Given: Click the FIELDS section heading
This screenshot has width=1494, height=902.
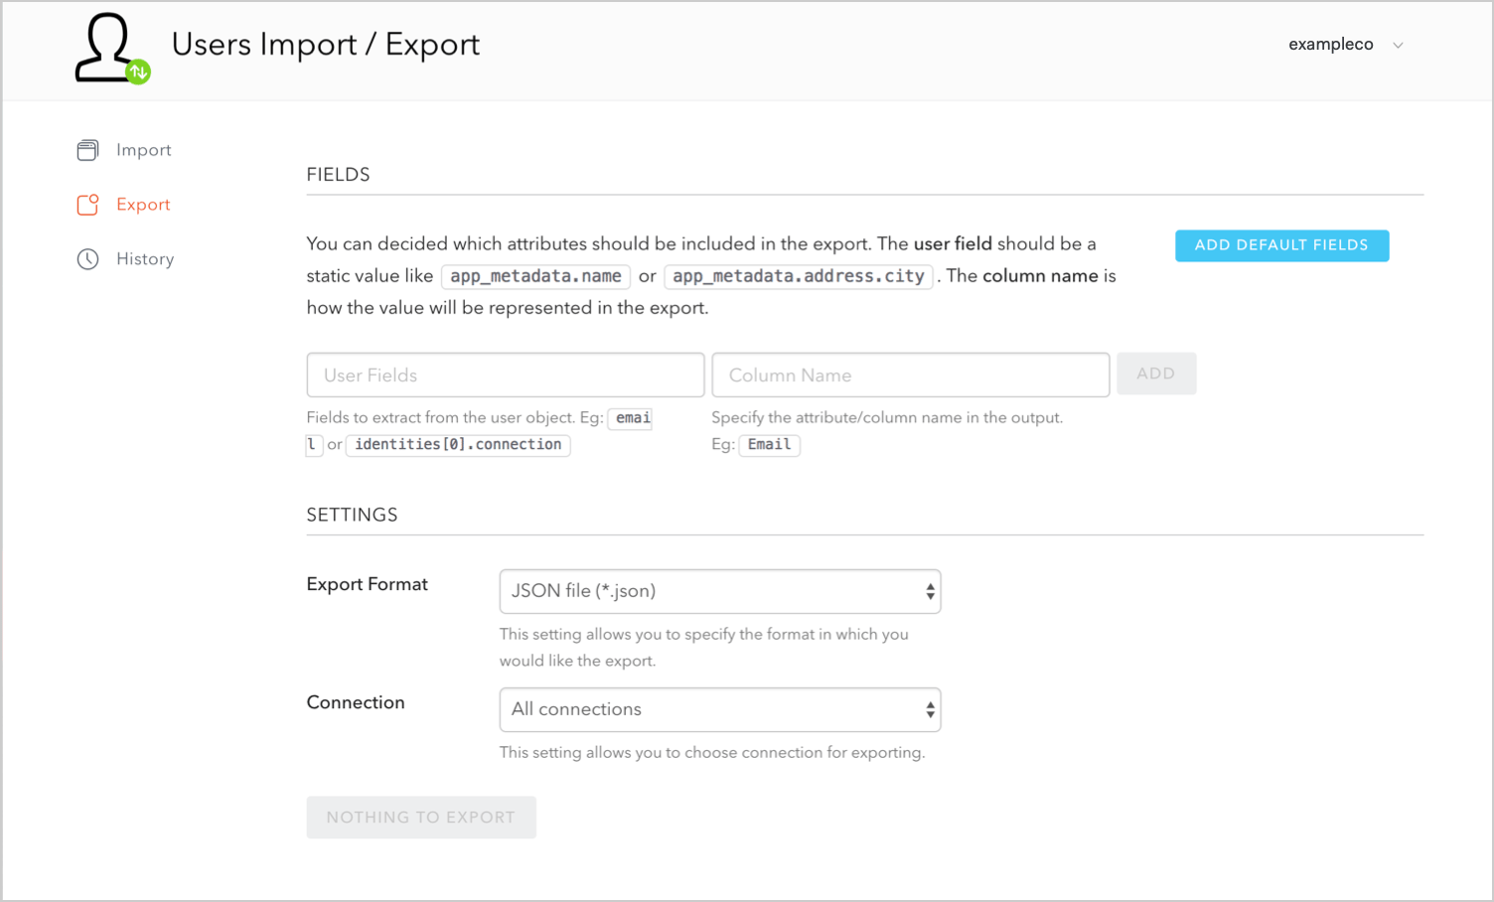Looking at the screenshot, I should [339, 175].
